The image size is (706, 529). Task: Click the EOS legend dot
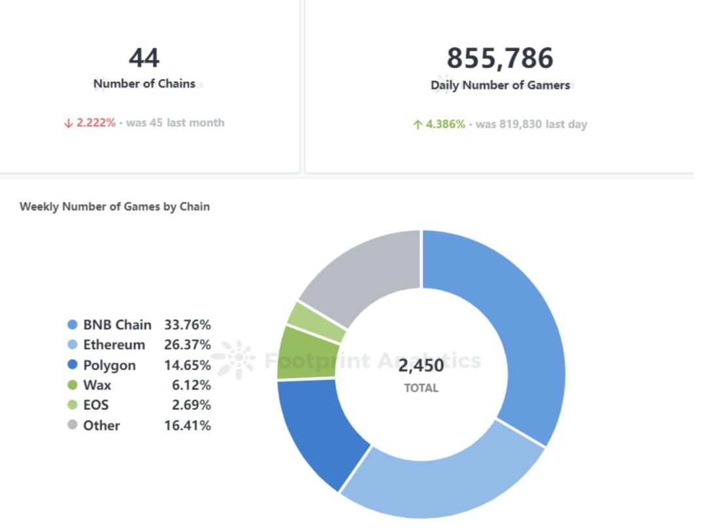(x=73, y=405)
